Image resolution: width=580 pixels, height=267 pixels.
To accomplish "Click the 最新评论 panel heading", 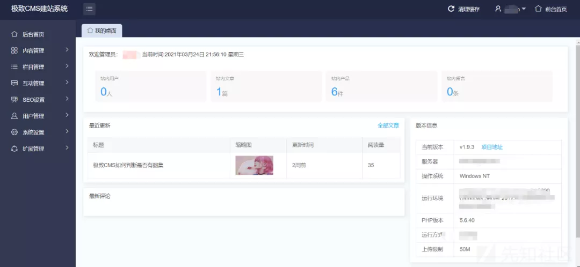I will tap(100, 196).
